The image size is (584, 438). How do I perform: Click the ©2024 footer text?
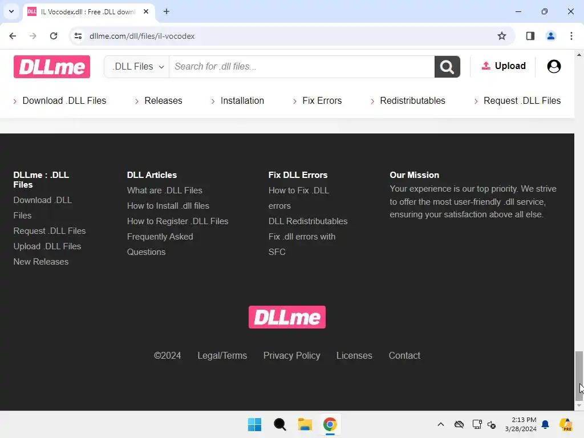tap(168, 356)
